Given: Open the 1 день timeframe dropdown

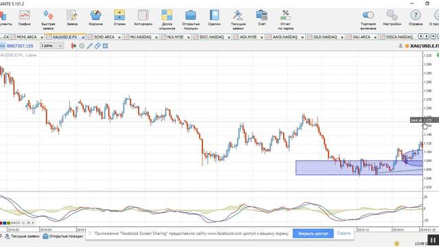Looking at the screenshot, I should point(52,46).
